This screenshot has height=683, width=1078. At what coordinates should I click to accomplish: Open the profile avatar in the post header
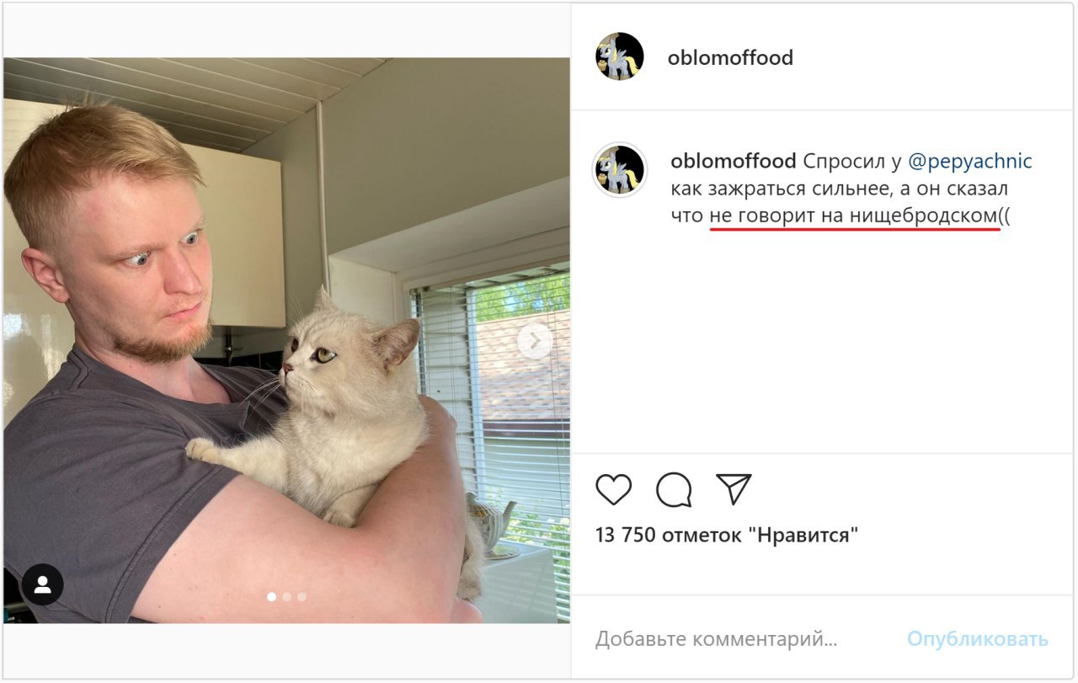[620, 56]
